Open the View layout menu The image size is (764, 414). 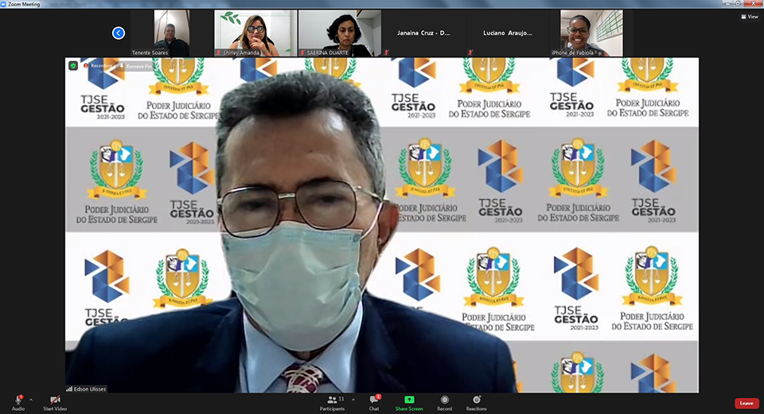[x=748, y=16]
